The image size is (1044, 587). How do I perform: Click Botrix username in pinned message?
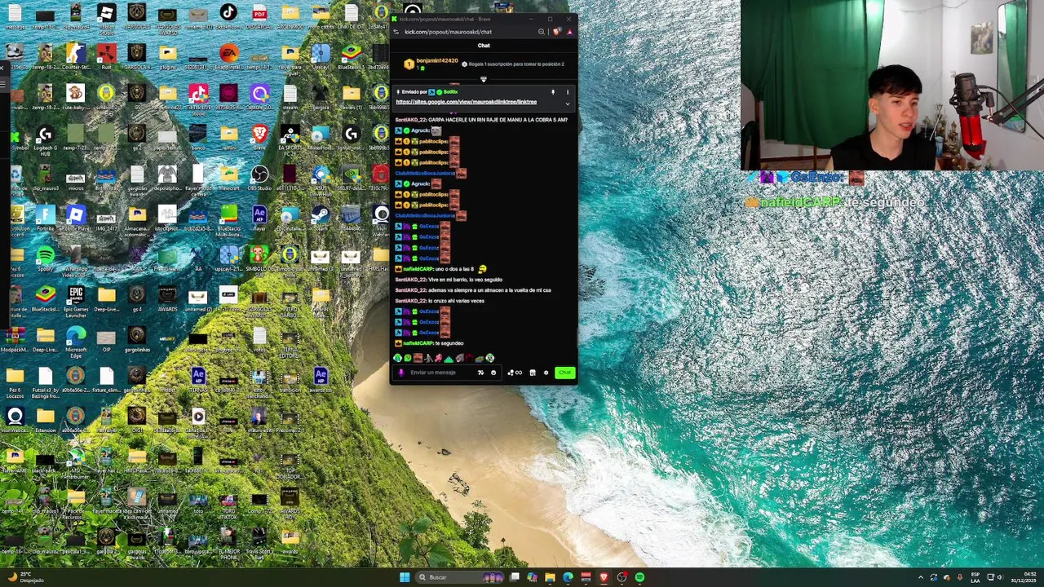[x=450, y=92]
